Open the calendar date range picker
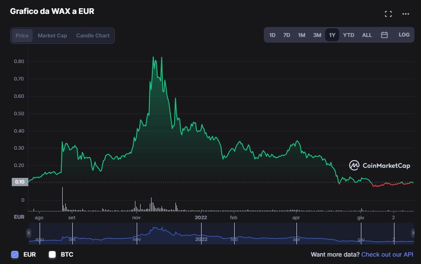The height and width of the screenshot is (264, 421). pyautogui.click(x=384, y=35)
